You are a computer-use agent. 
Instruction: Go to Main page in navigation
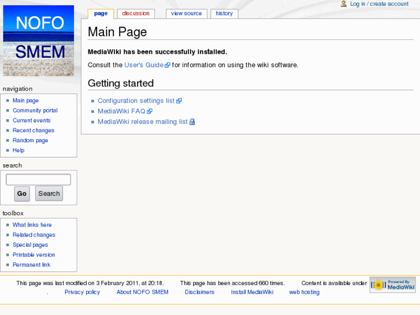(x=26, y=101)
